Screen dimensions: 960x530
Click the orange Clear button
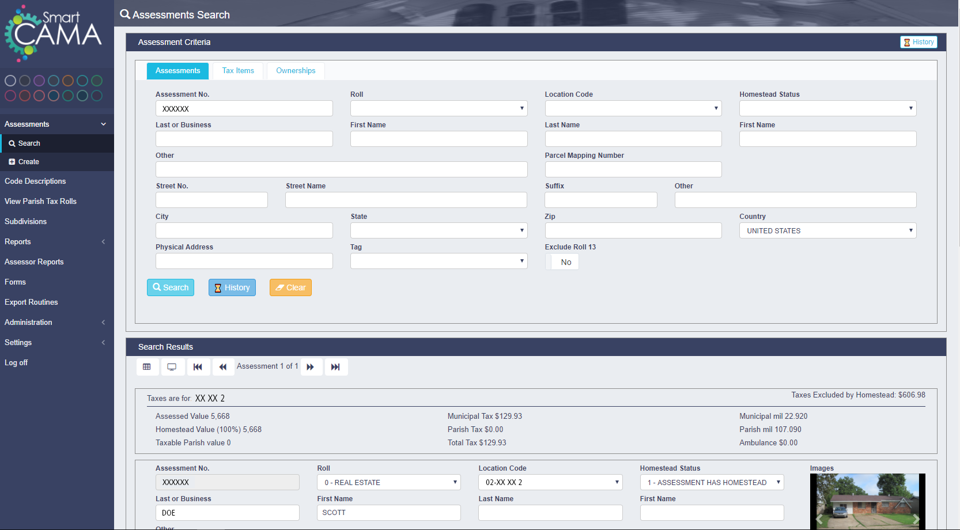pyautogui.click(x=290, y=287)
